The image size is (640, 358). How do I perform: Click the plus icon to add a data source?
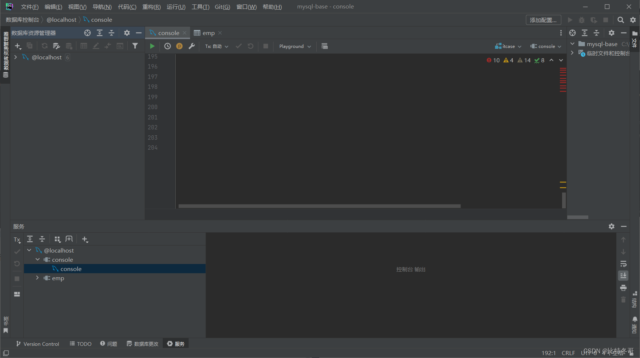point(18,46)
